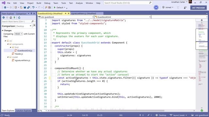
Task: Open the Default run configuration dropdown
Action: 65,7
